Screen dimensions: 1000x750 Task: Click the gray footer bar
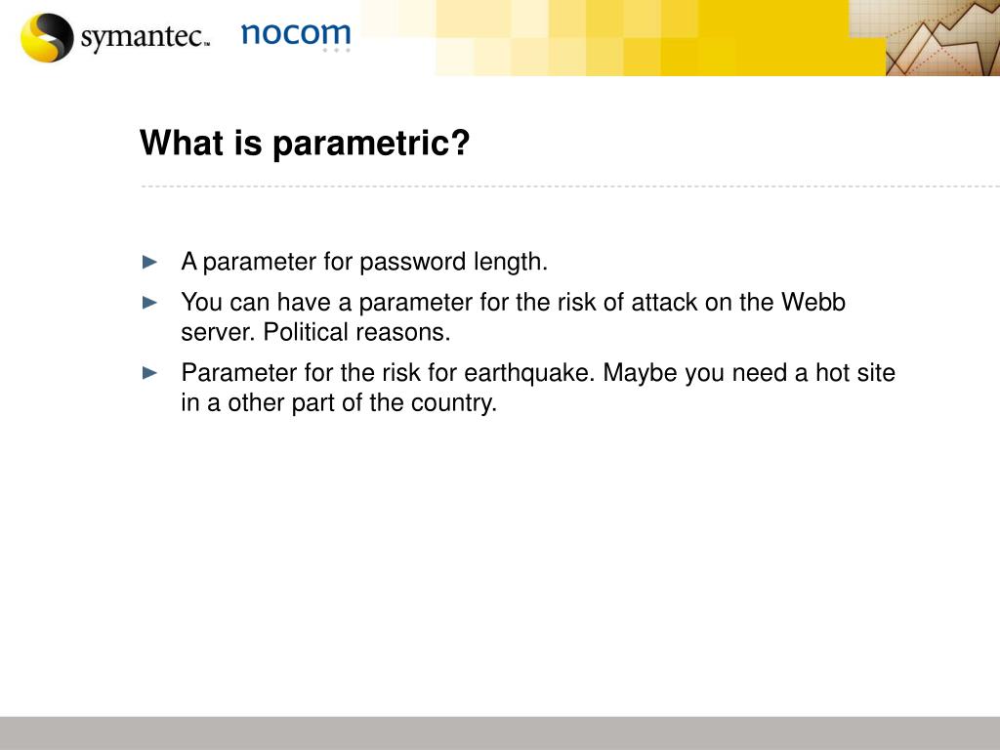coord(500,732)
